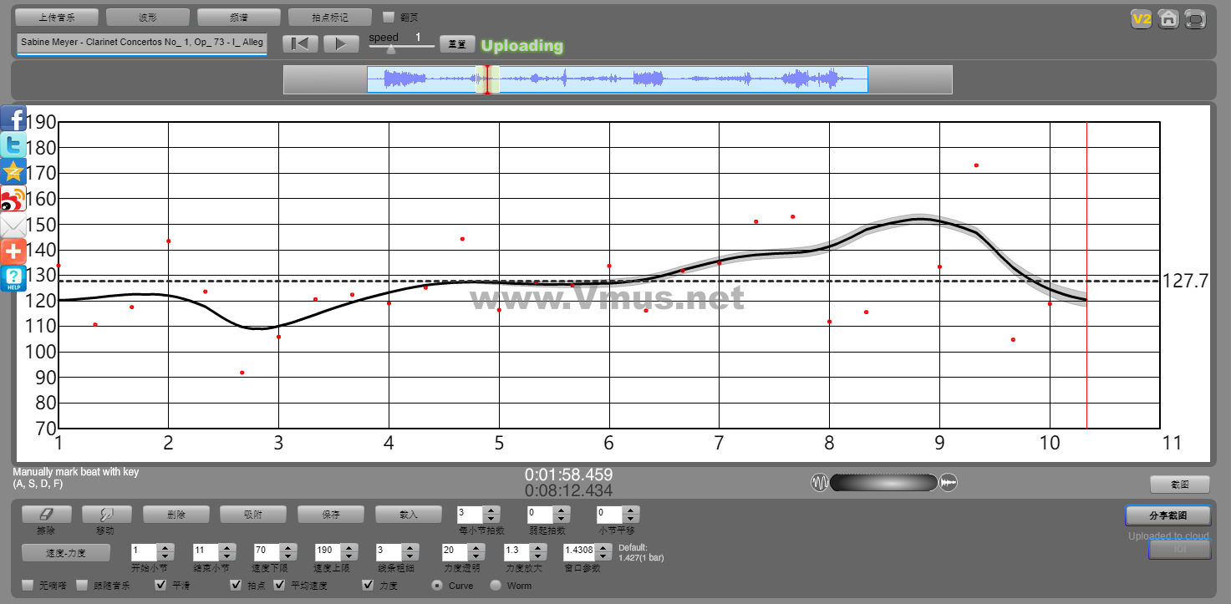Select the eraser (擦除) tool
Screen dimensions: 1231x604
(46, 515)
